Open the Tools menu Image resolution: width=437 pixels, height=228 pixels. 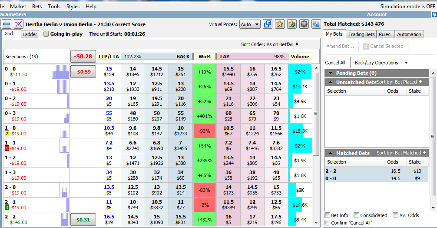54,7
